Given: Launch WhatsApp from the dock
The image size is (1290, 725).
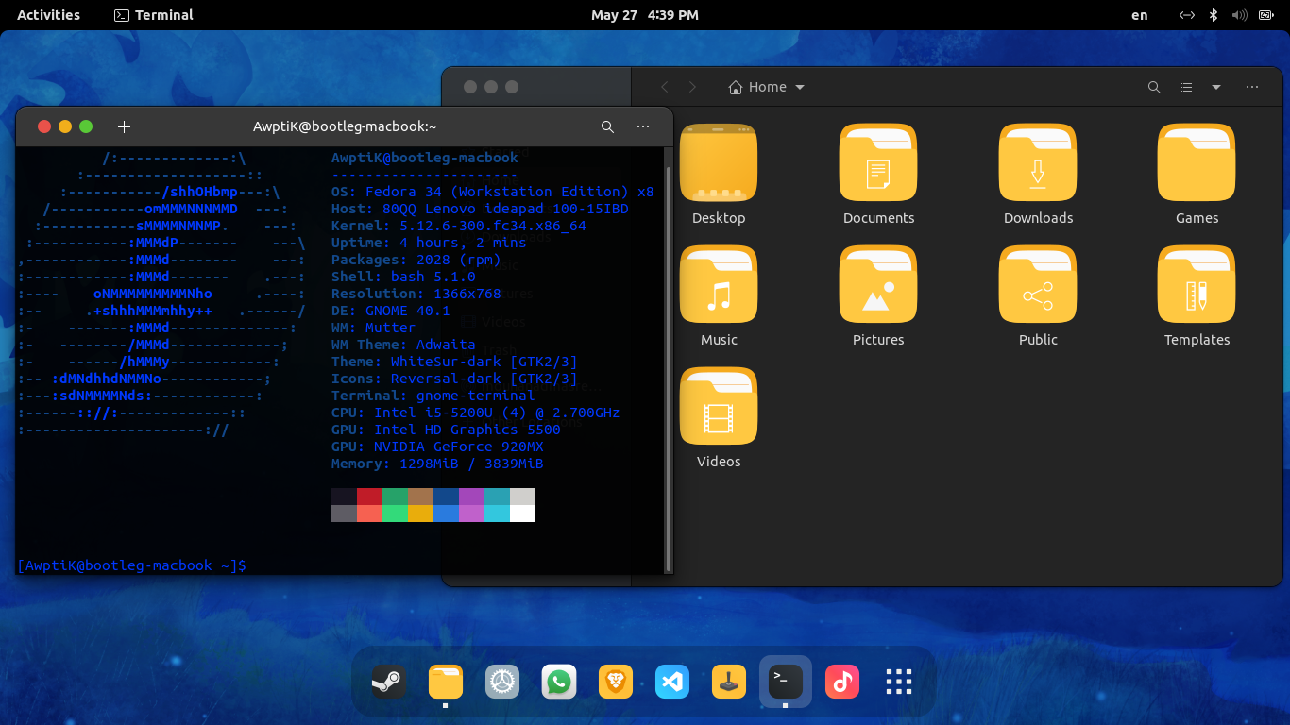Looking at the screenshot, I should coord(558,682).
